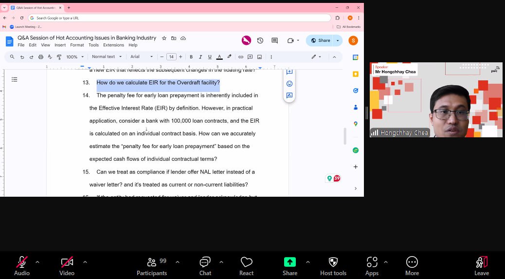This screenshot has width=505, height=279.
Task: Open the Contacts side panel icon
Action: [x=356, y=107]
